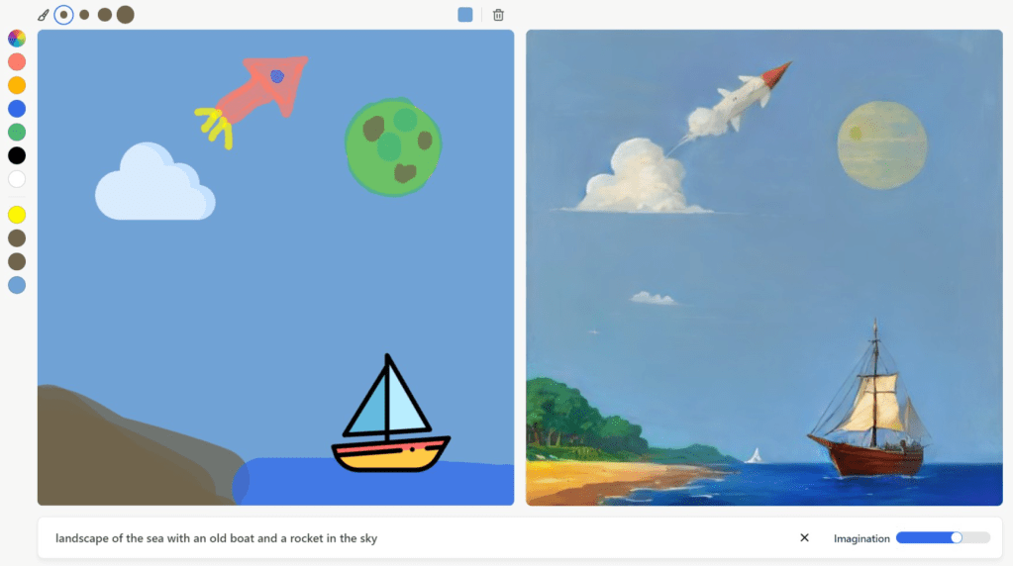Choose the largest brush size
The width and height of the screenshot is (1013, 566).
126,15
